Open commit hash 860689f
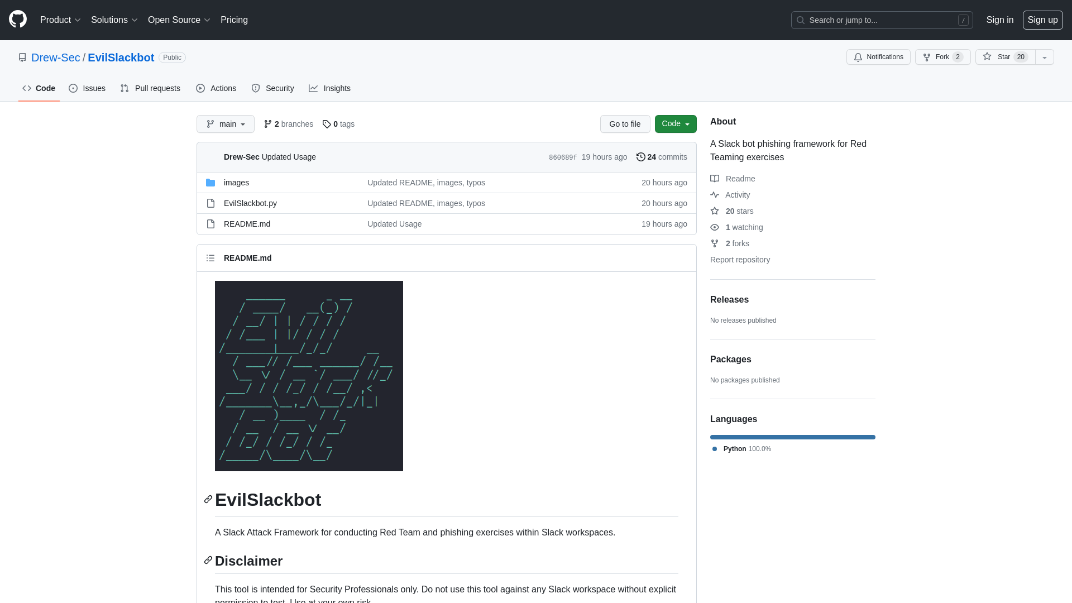The height and width of the screenshot is (603, 1072). coord(563,157)
